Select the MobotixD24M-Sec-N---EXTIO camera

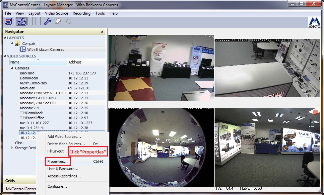(43, 93)
